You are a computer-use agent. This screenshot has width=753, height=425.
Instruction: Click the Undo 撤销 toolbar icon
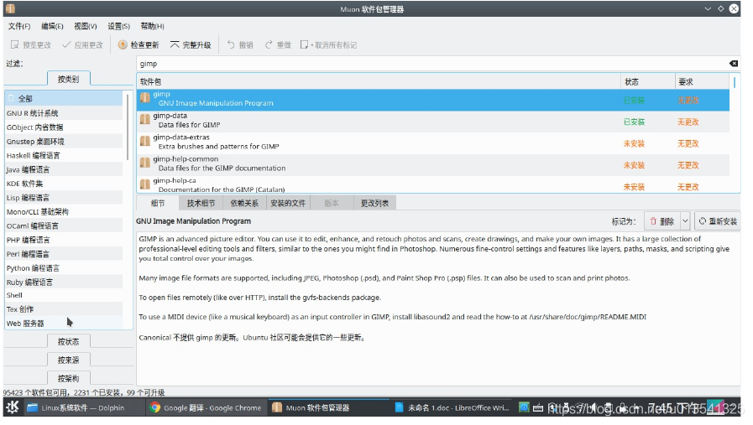pos(231,45)
